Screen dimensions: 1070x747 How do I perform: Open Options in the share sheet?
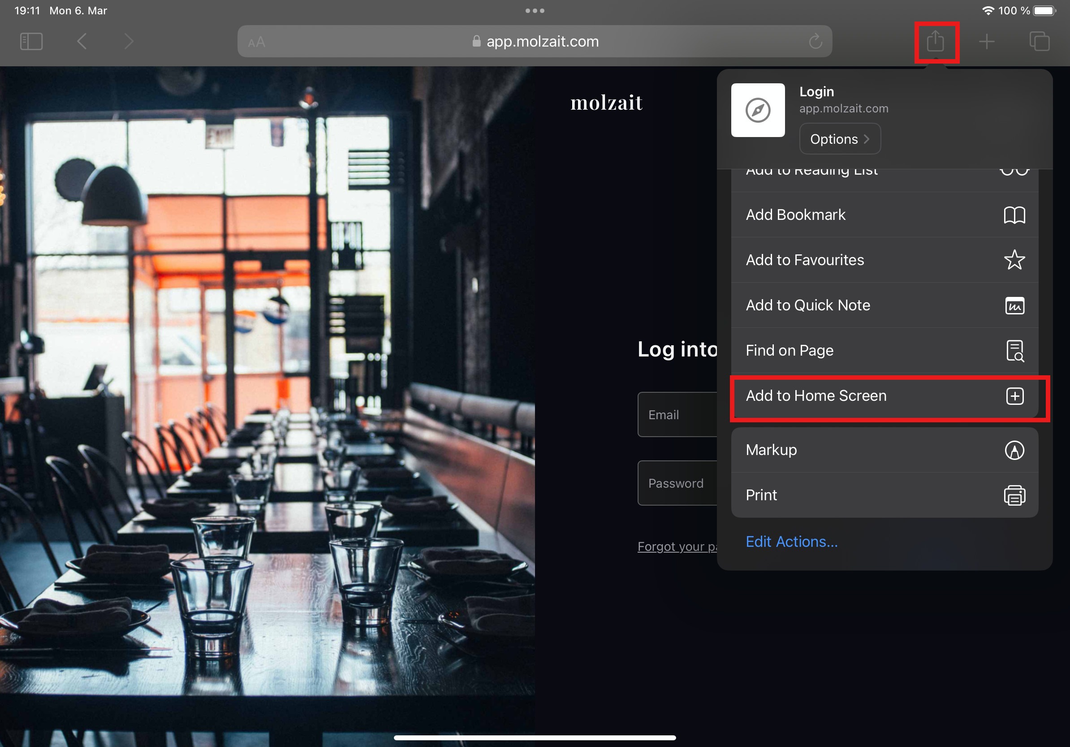[x=840, y=139]
